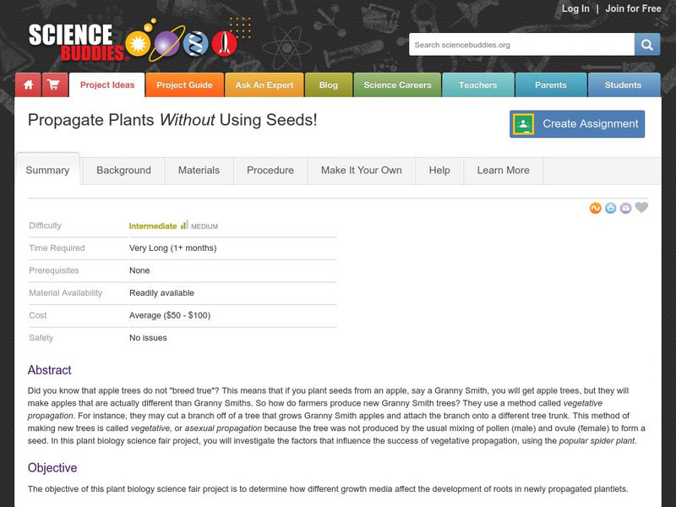This screenshot has height=507, width=676.
Task: Switch to the Learn More tab
Action: [503, 171]
